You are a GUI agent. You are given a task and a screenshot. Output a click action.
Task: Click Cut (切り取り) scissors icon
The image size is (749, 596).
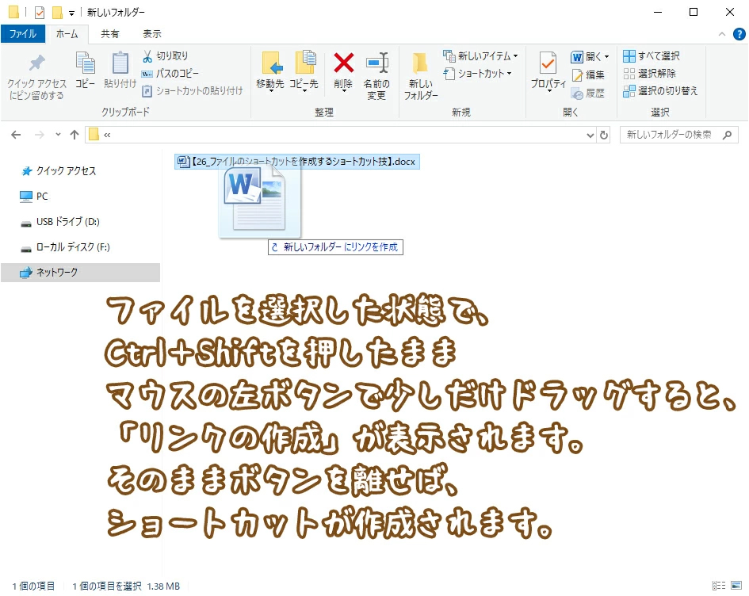147,55
